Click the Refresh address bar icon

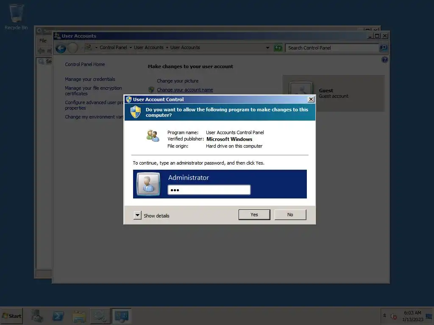[278, 48]
